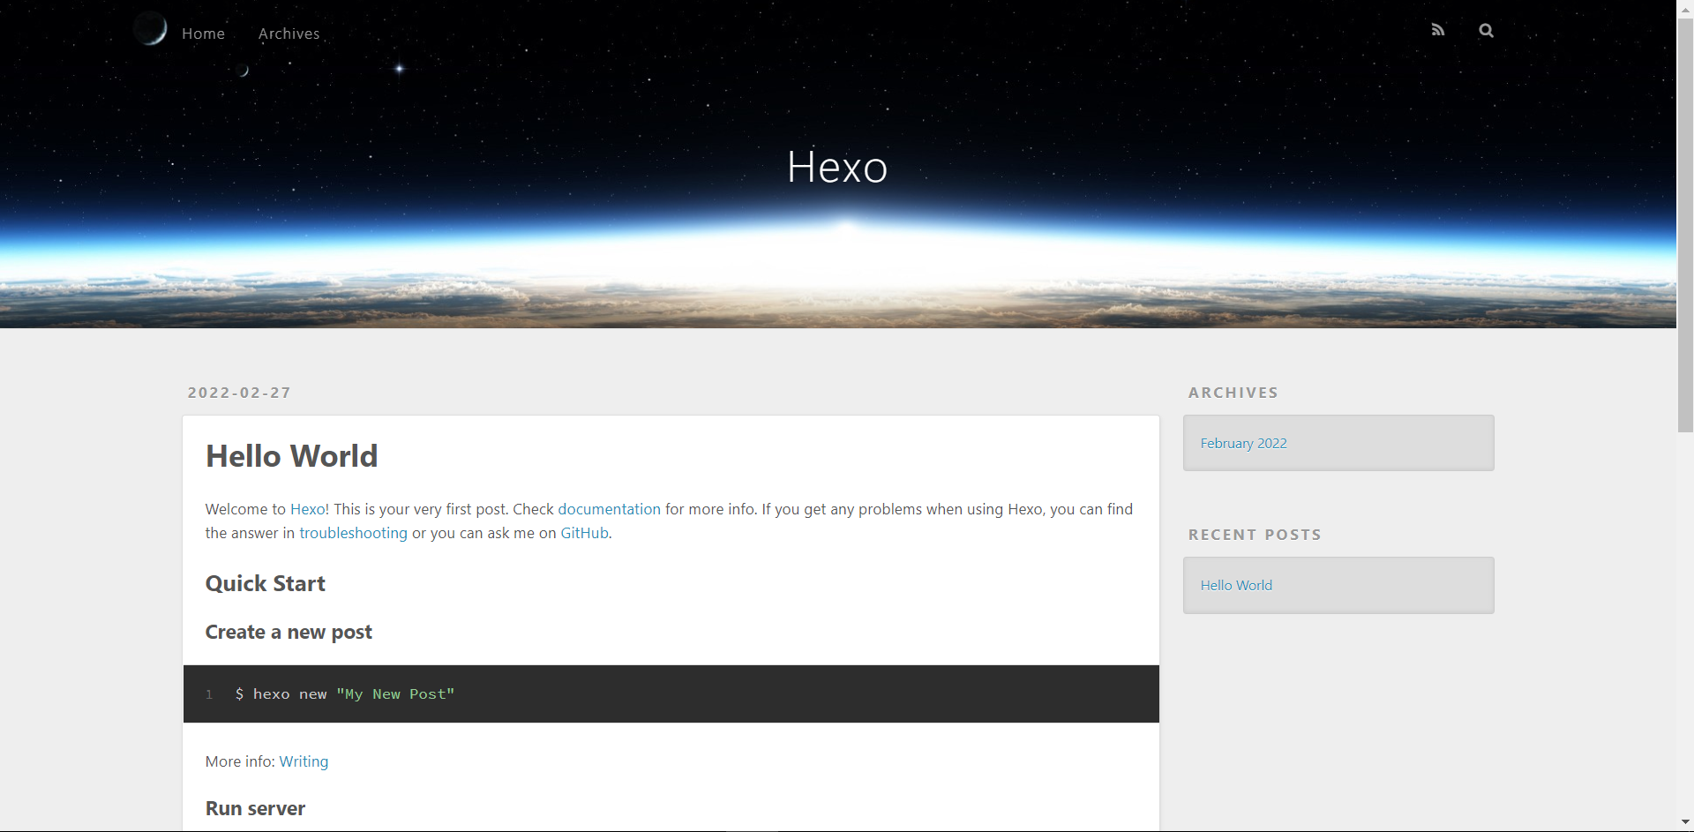
Task: Open the documentation link
Action: coord(609,509)
